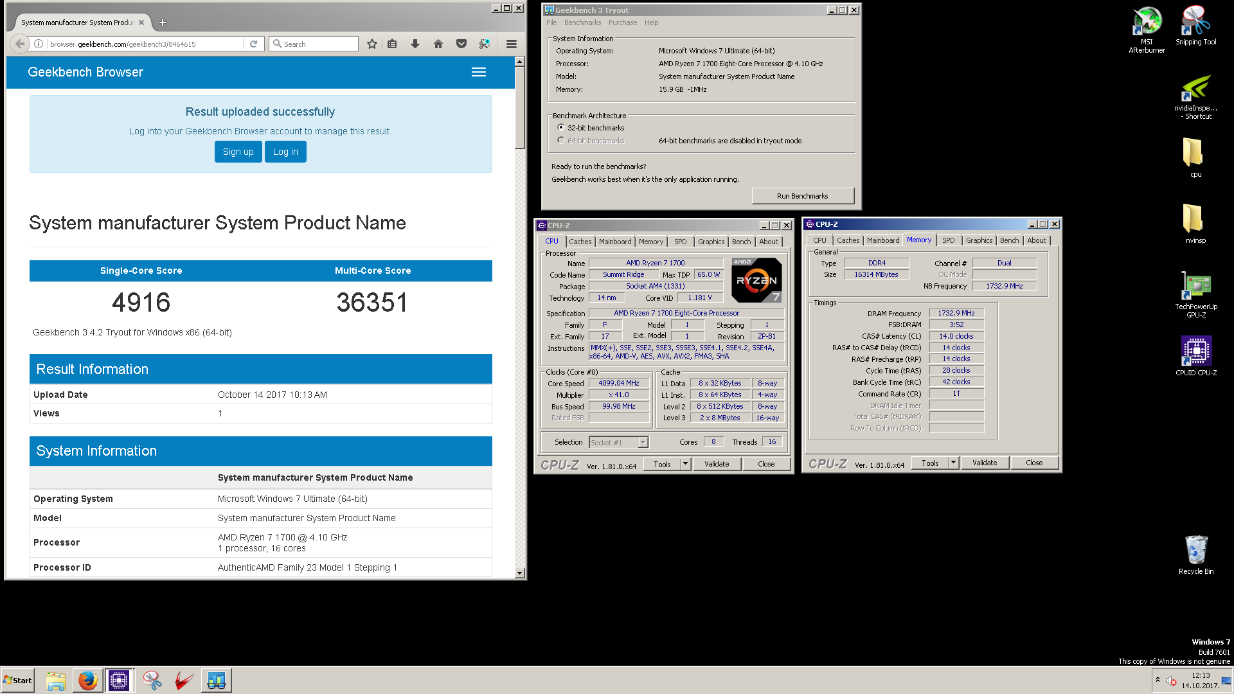Click scrollbar down arrow in Firefox page
This screenshot has width=1234, height=694.
519,573
